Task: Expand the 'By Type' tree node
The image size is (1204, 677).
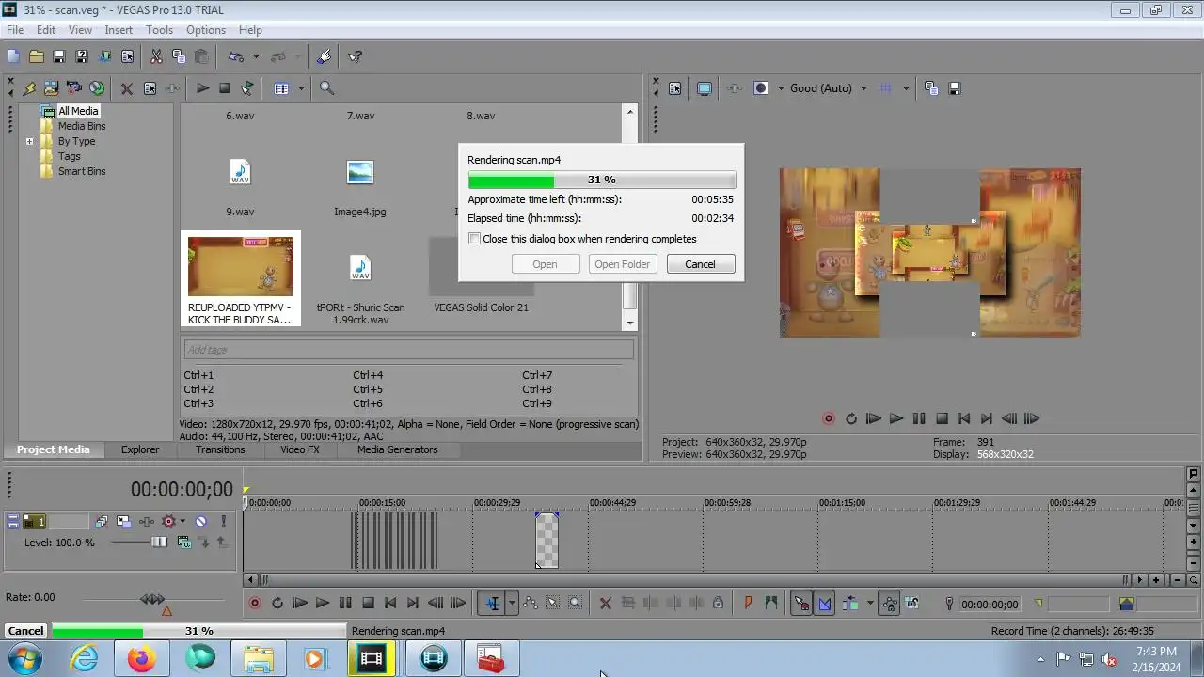Action: [x=29, y=142]
